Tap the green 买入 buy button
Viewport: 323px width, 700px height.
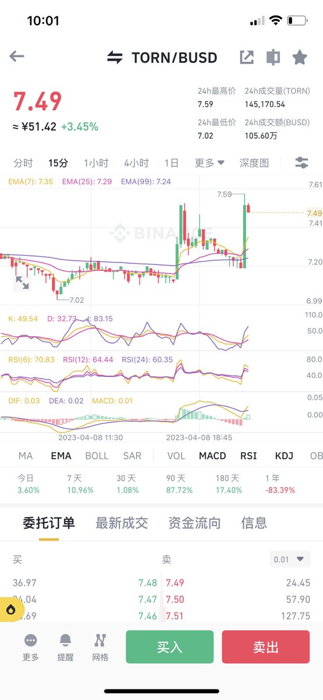click(x=170, y=647)
